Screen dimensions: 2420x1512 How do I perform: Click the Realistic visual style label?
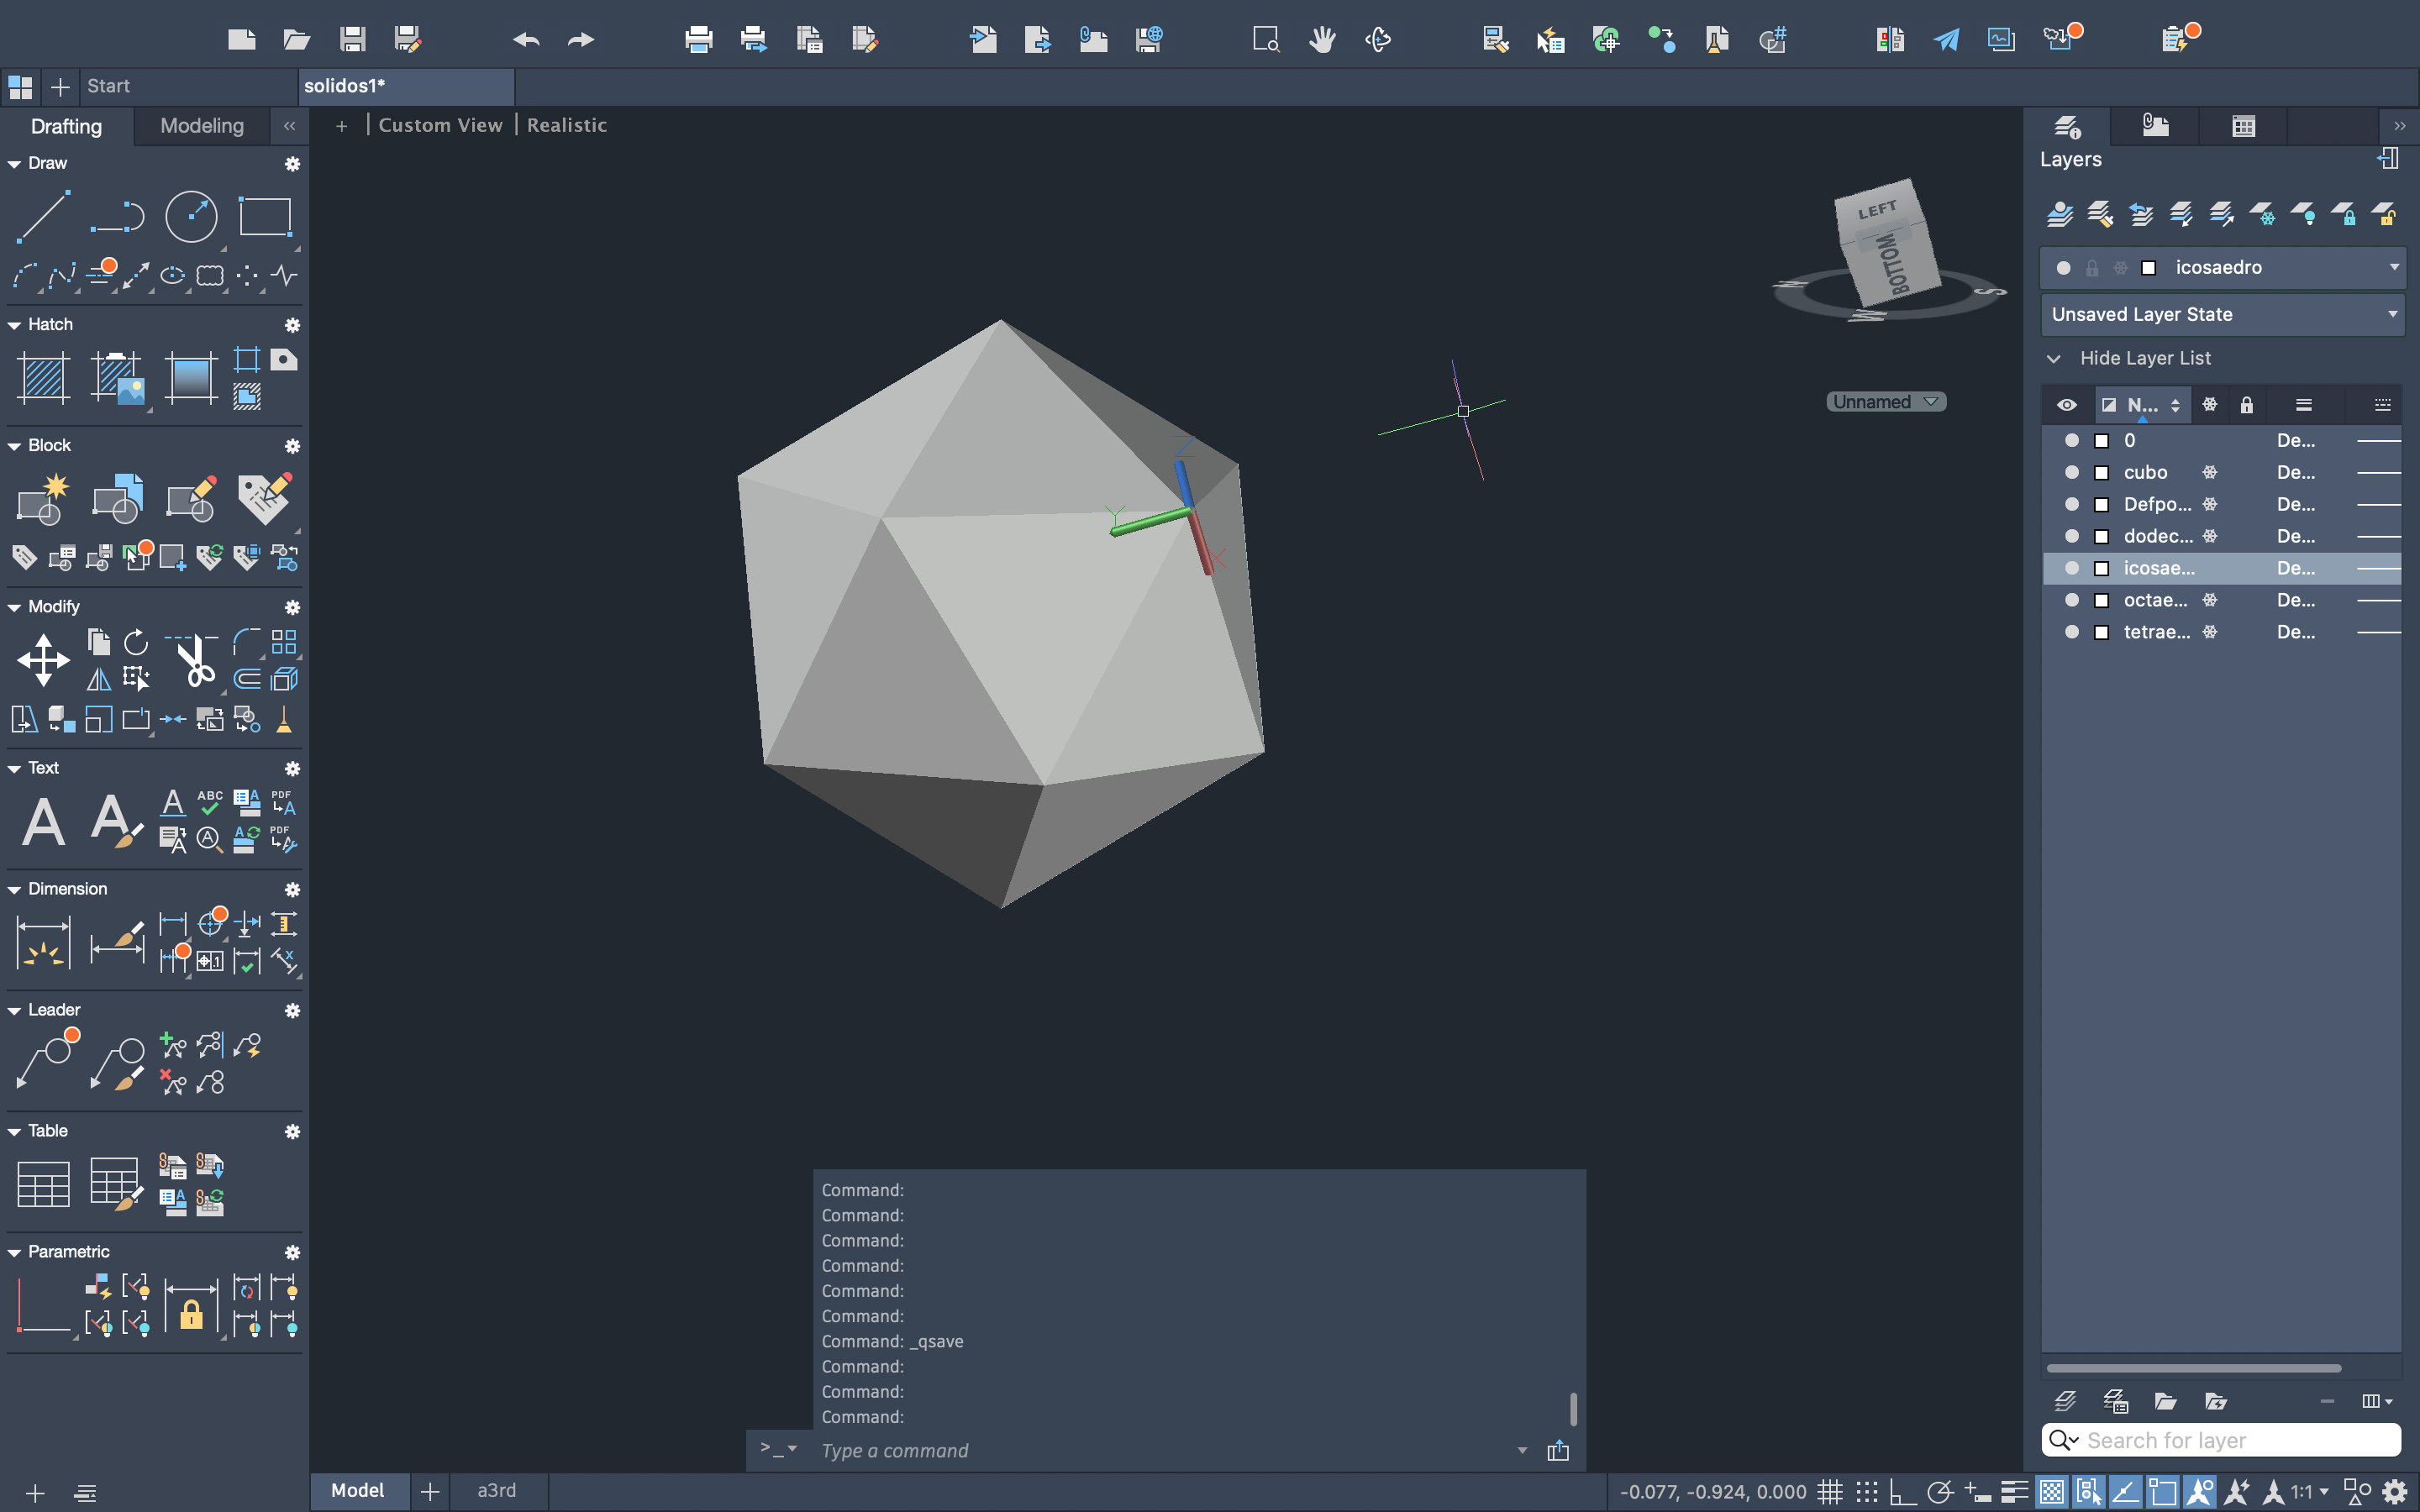click(x=566, y=125)
